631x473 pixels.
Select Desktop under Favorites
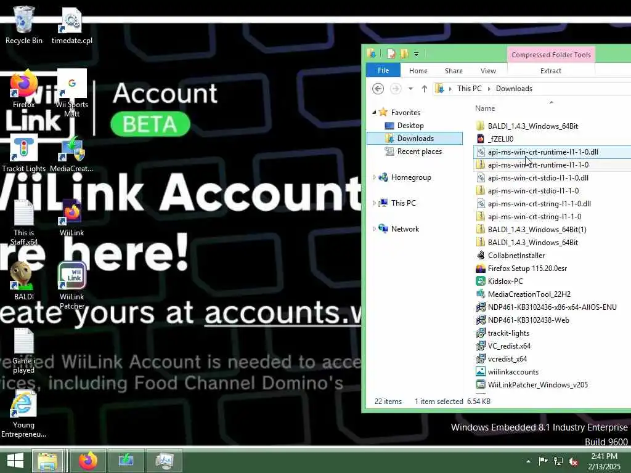pyautogui.click(x=410, y=126)
